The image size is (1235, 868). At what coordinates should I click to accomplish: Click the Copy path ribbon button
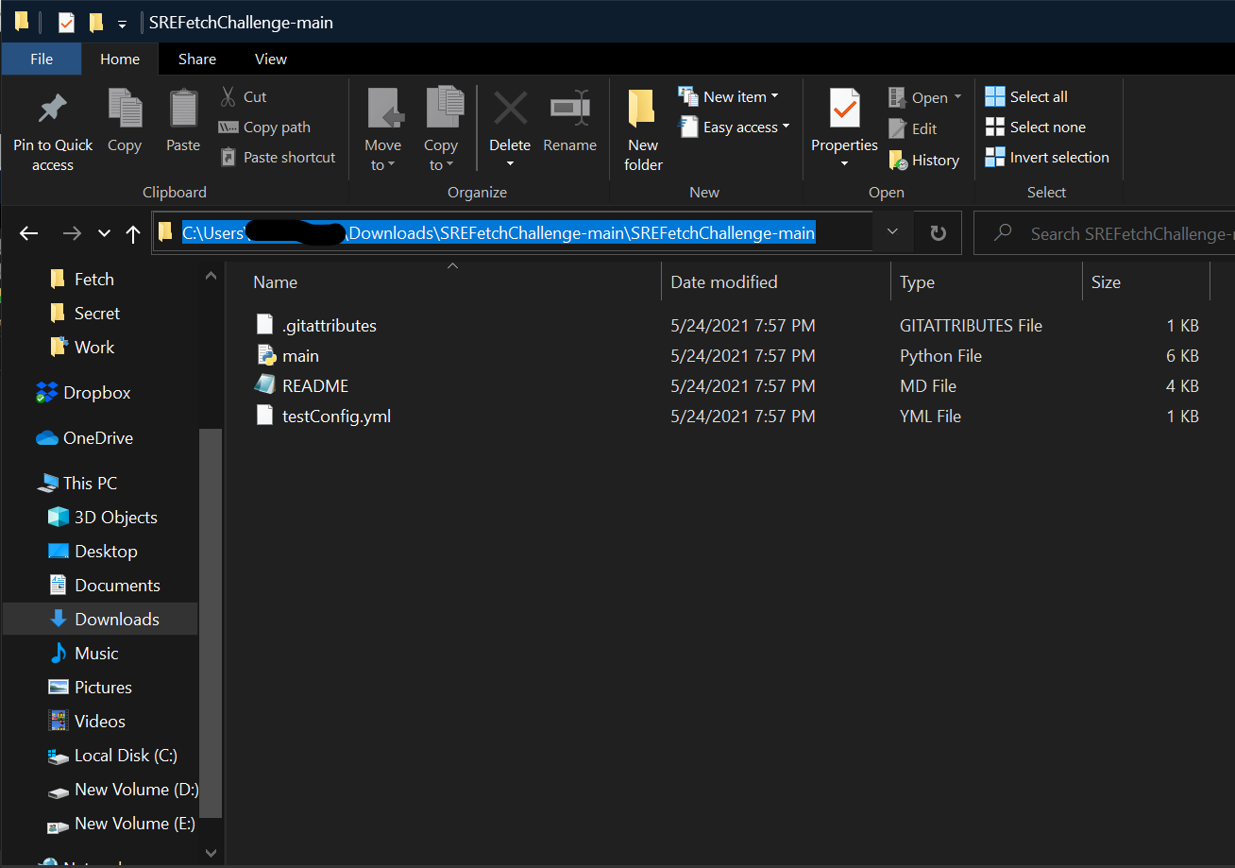pos(263,127)
